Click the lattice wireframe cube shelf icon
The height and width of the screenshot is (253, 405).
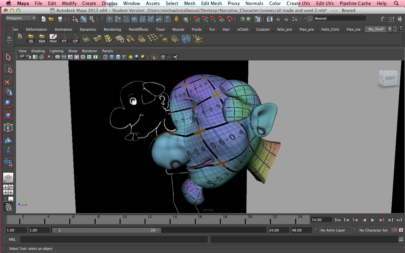click(x=186, y=39)
